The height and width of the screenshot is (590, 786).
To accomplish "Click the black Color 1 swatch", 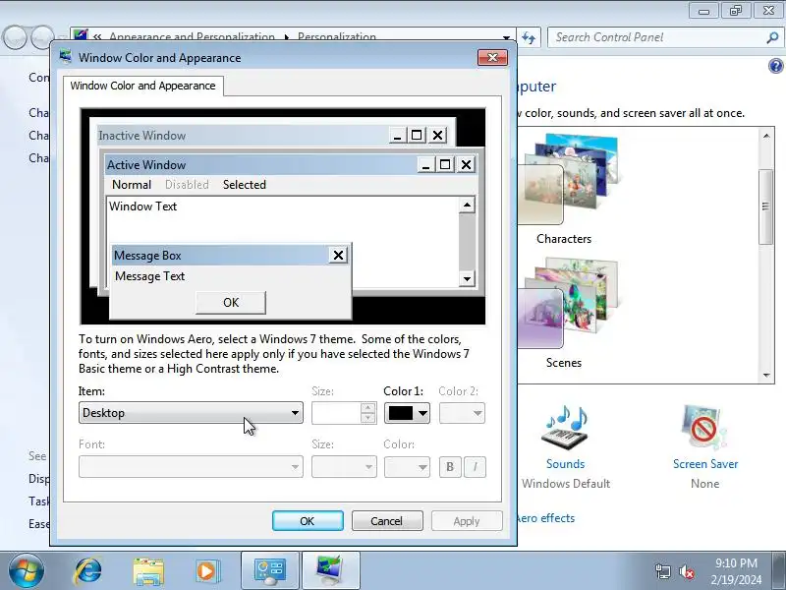I will pyautogui.click(x=401, y=413).
